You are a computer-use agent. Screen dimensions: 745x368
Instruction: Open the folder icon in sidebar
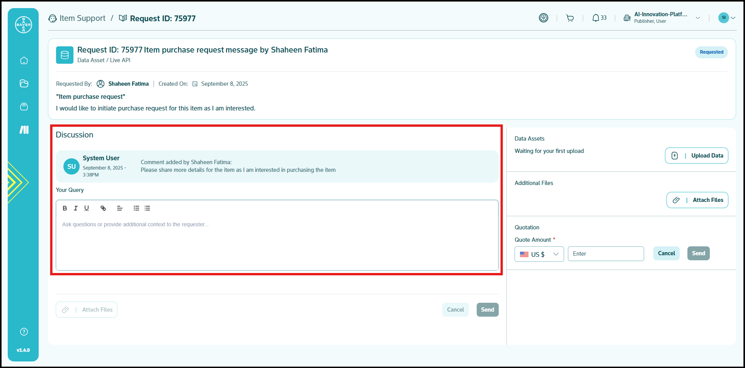click(24, 83)
